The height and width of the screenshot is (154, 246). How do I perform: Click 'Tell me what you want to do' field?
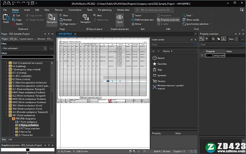[154, 10]
